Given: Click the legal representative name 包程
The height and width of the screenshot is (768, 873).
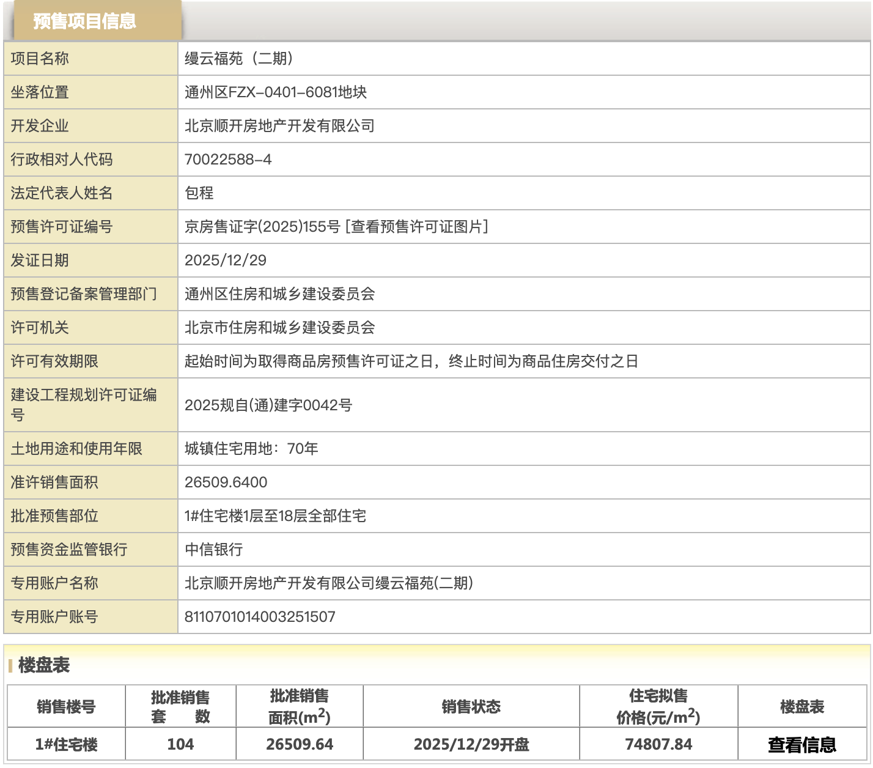Looking at the screenshot, I should [199, 193].
